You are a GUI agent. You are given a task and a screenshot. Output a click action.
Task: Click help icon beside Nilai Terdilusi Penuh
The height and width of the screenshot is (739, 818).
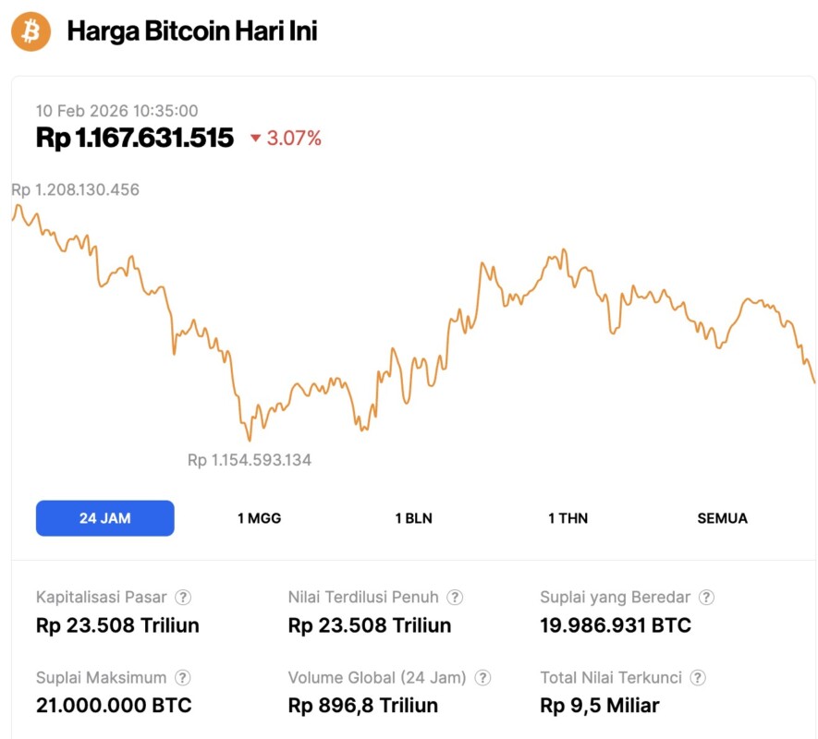(x=455, y=598)
